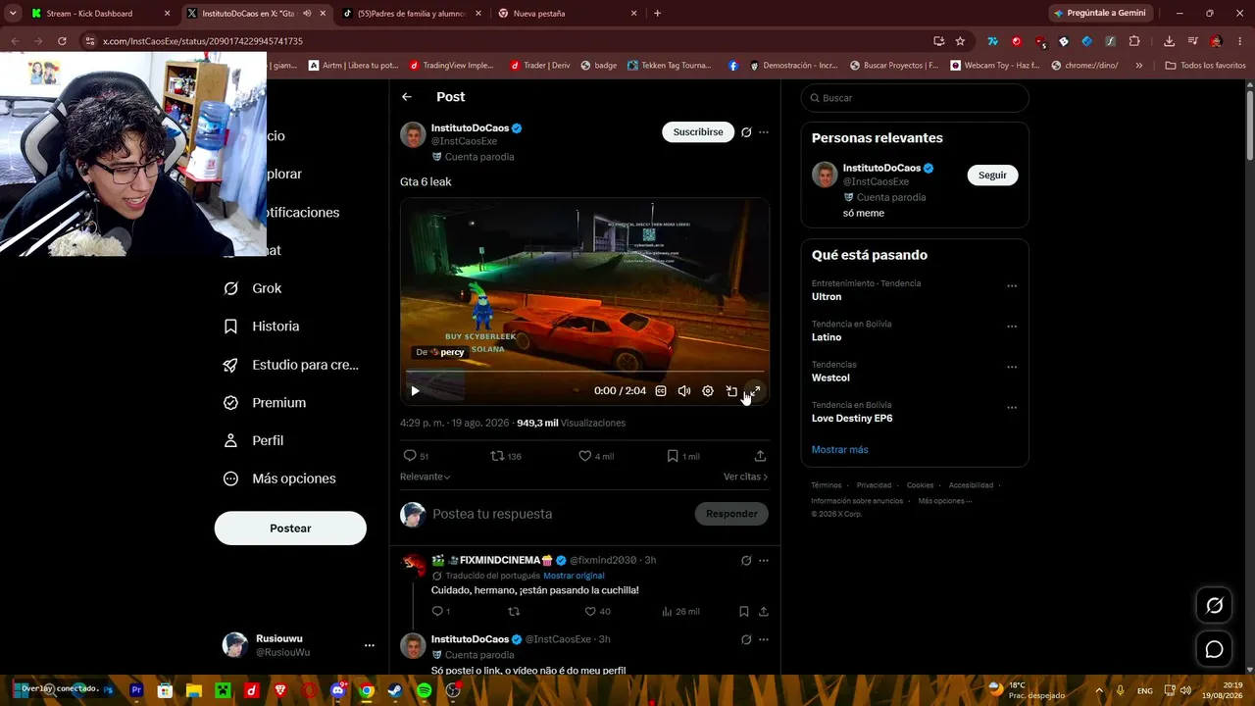Click the Suscribirse button
The height and width of the screenshot is (706, 1255).
[698, 132]
